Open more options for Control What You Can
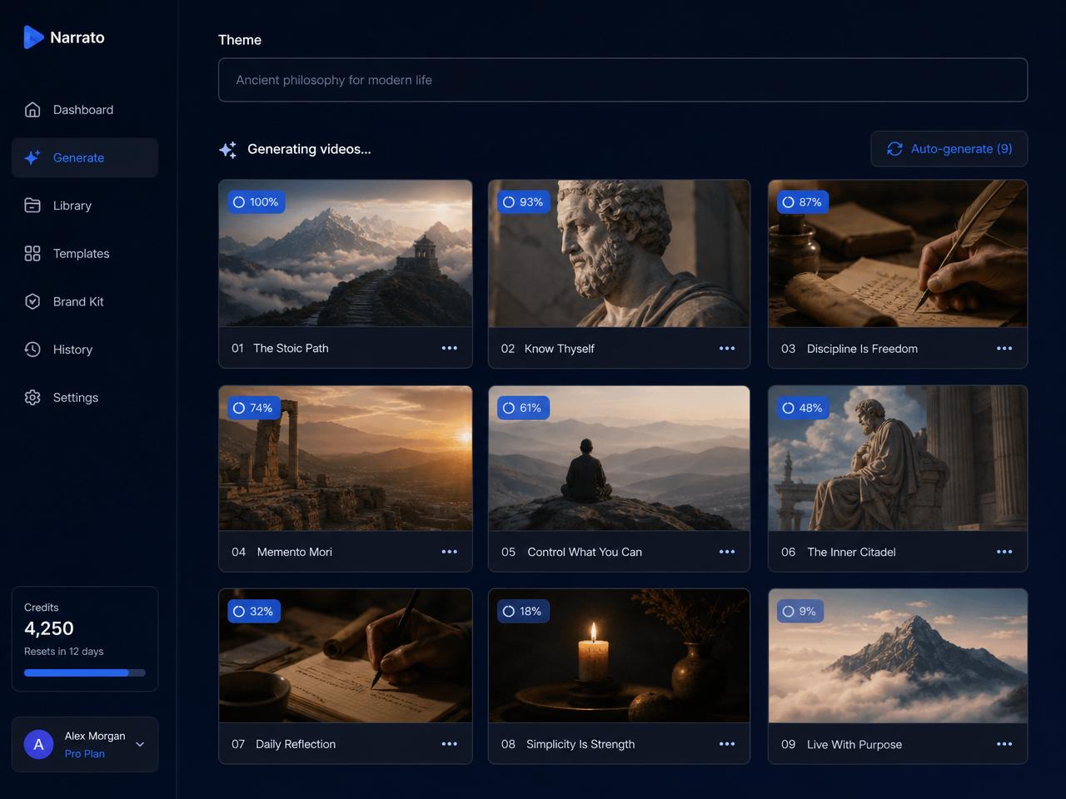Viewport: 1066px width, 799px height. pyautogui.click(x=727, y=552)
